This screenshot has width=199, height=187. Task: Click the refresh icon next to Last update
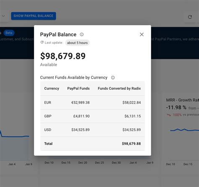[x=42, y=42]
